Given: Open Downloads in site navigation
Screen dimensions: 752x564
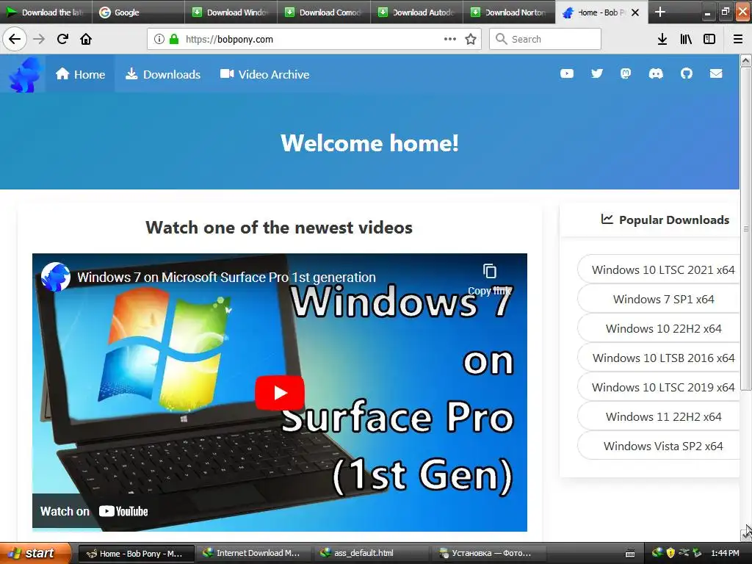Looking at the screenshot, I should point(163,74).
